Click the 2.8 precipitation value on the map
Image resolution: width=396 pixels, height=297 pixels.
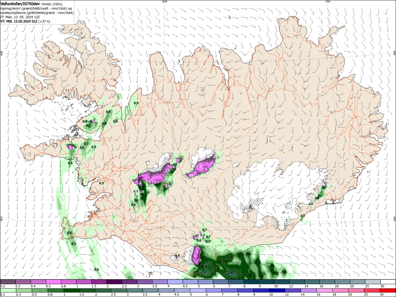204,267
